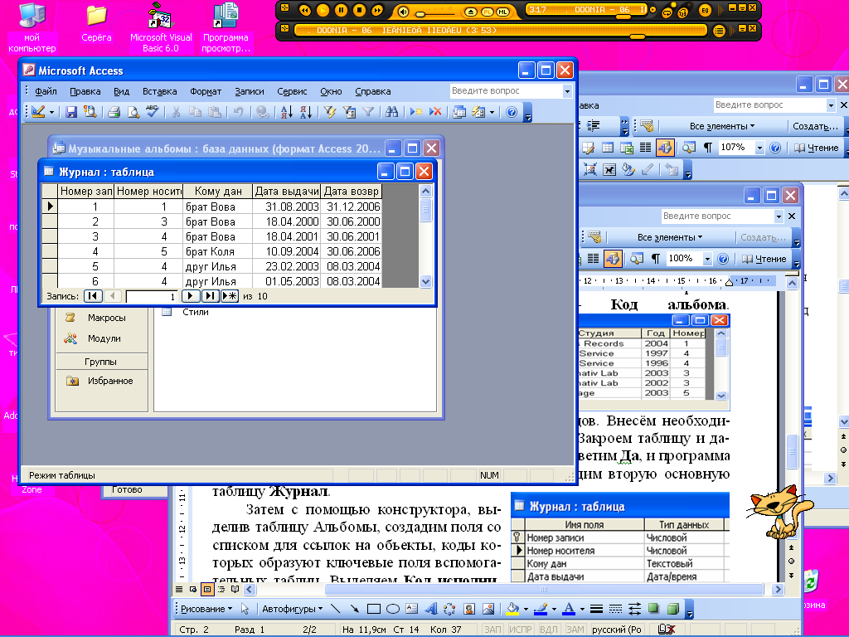The width and height of the screenshot is (849, 637).
Task: Select the Arrow tool in Drawing toolbar
Action: (354, 609)
